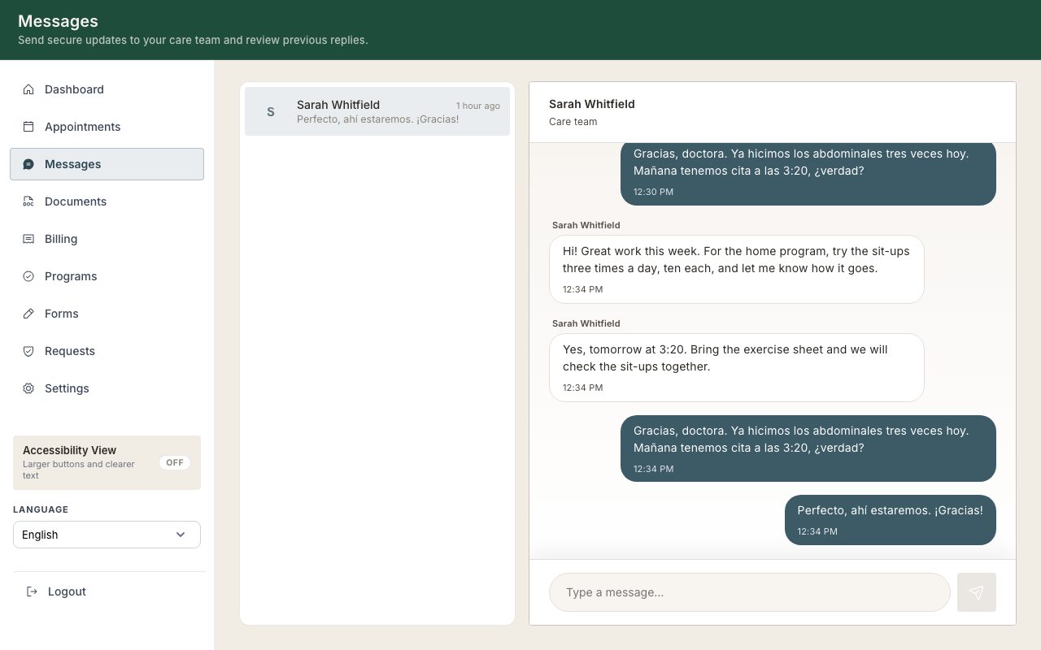
Task: Click the 'Perfecto, ahí estaremos. ¡Gracias!' message bubble
Action: [891, 520]
